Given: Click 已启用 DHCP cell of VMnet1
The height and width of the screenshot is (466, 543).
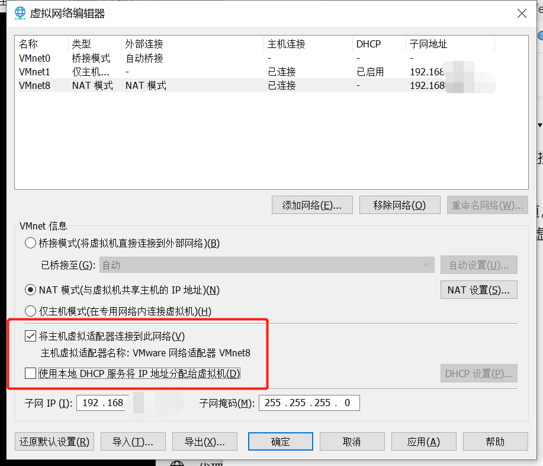Looking at the screenshot, I should 370,72.
